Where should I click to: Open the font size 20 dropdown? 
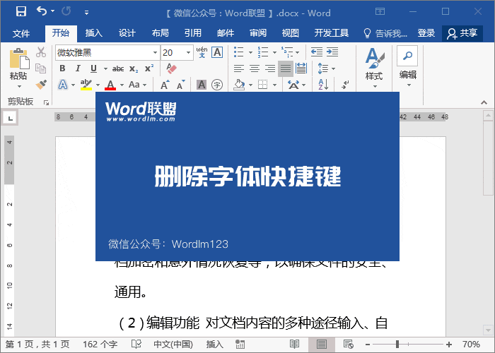click(189, 53)
